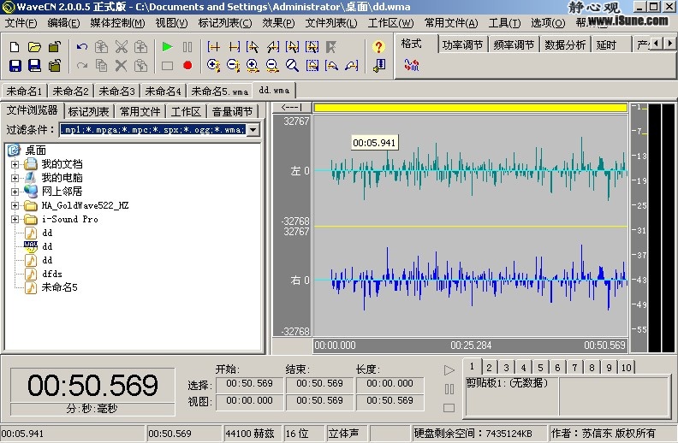
Task: Select the 功率调节 effect tab
Action: tap(462, 44)
